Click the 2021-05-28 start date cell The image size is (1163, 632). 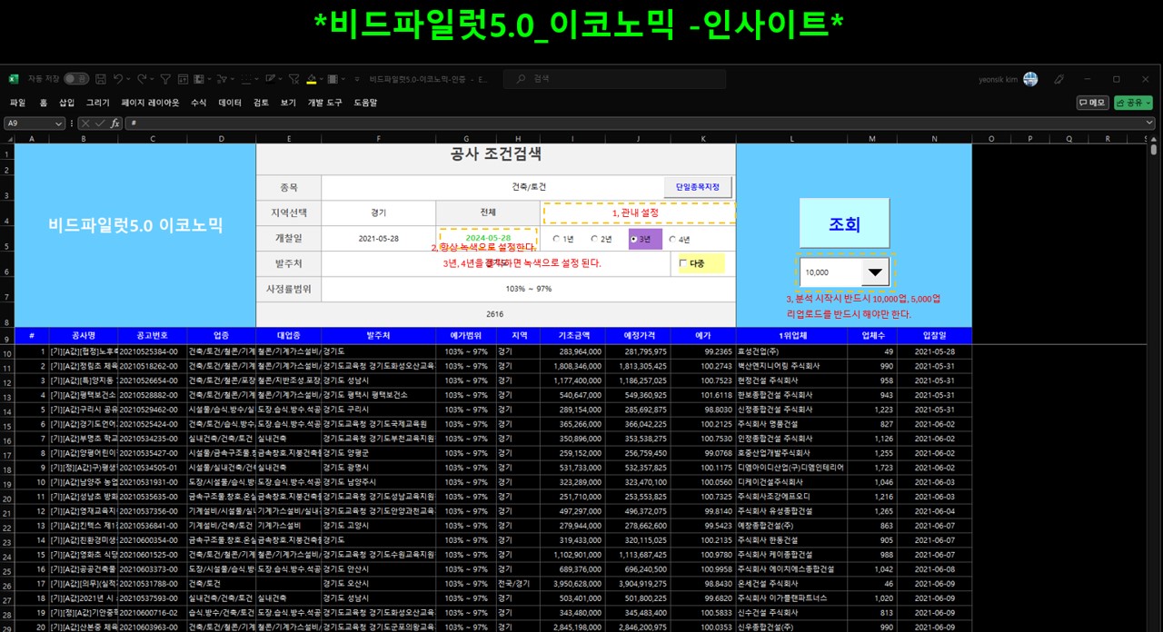coord(378,239)
